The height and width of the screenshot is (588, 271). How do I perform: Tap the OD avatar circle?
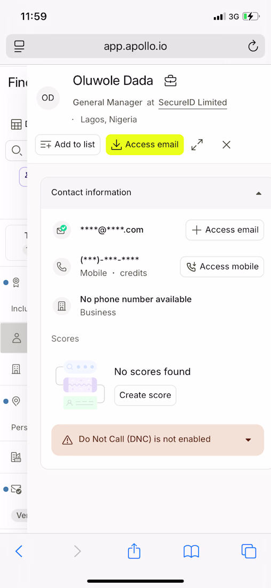(48, 98)
